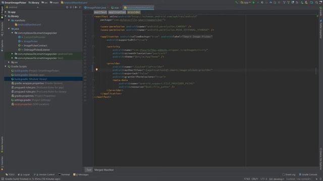323x181 pixels.
Task: Collapse the Gradle Scripts node
Action: [6, 66]
